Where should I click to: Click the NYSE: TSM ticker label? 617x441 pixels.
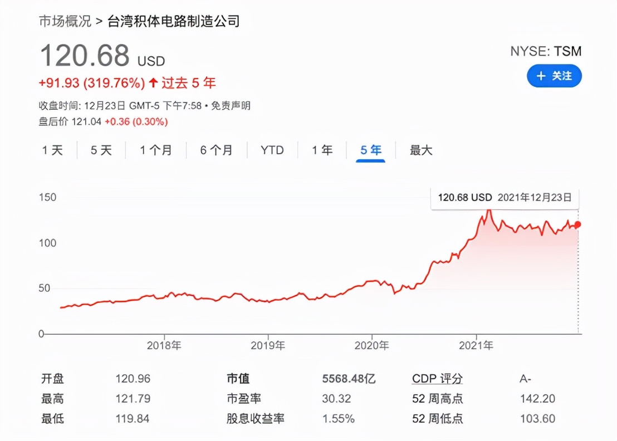point(546,51)
